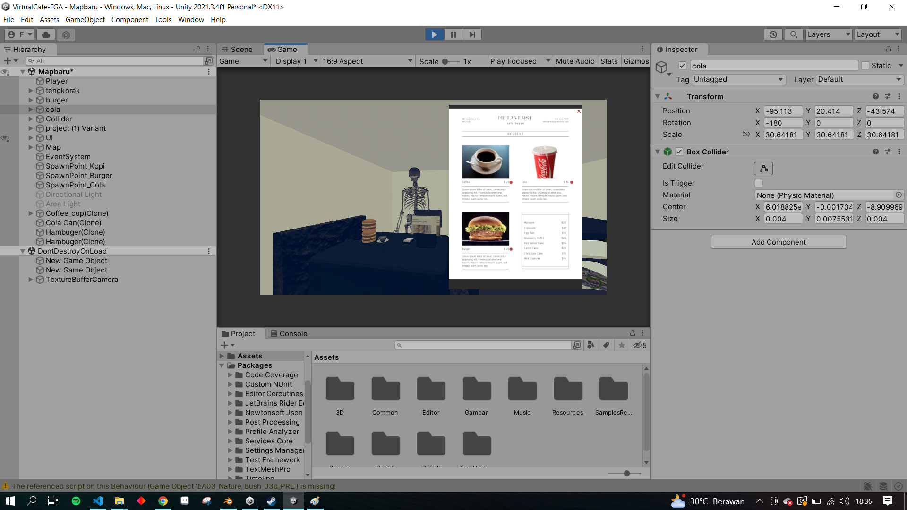Open the Layer Default dropdown
Image resolution: width=907 pixels, height=510 pixels.
(x=860, y=79)
